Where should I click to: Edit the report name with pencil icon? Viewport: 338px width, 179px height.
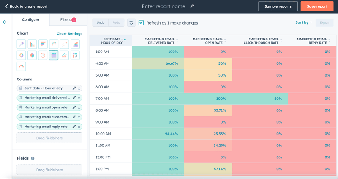click(x=192, y=6)
